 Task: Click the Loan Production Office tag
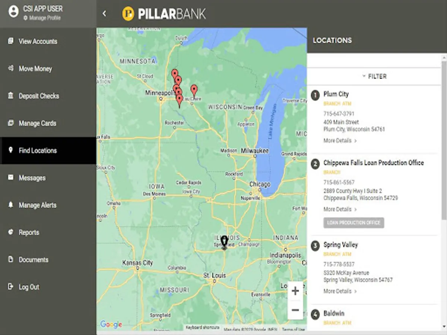click(x=354, y=223)
